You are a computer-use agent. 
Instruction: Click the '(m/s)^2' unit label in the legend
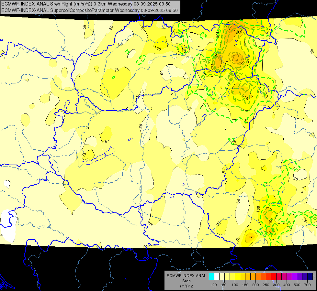click(x=187, y=286)
